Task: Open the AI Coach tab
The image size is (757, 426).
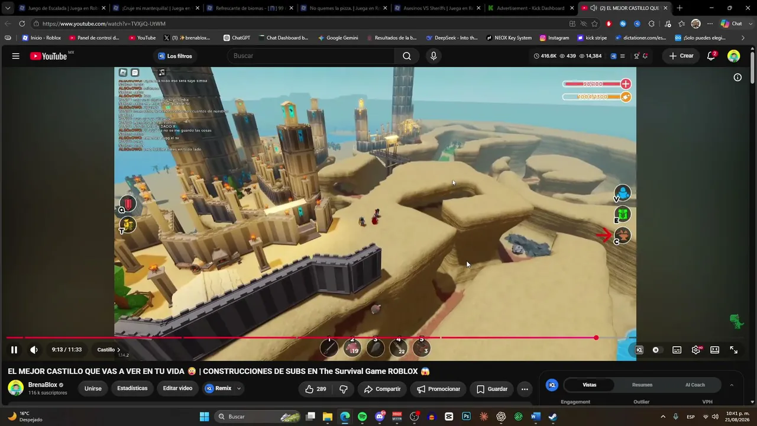Action: click(x=695, y=385)
